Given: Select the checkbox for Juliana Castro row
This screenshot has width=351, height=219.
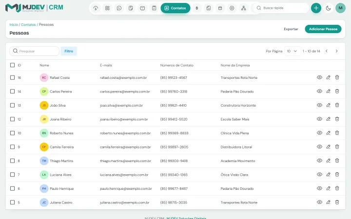Looking at the screenshot, I should tap(12, 202).
